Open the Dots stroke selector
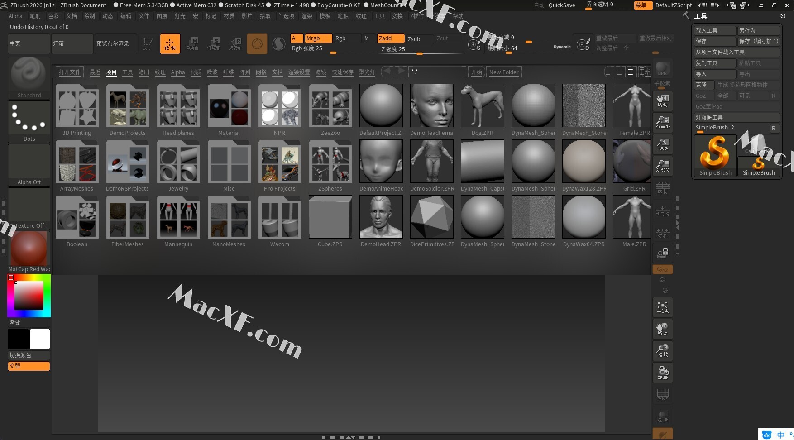Image resolution: width=794 pixels, height=440 pixels. (x=29, y=121)
